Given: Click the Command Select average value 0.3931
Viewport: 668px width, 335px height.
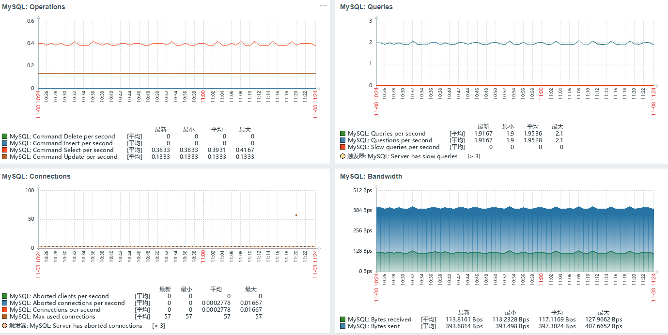Looking at the screenshot, I should (x=217, y=150).
